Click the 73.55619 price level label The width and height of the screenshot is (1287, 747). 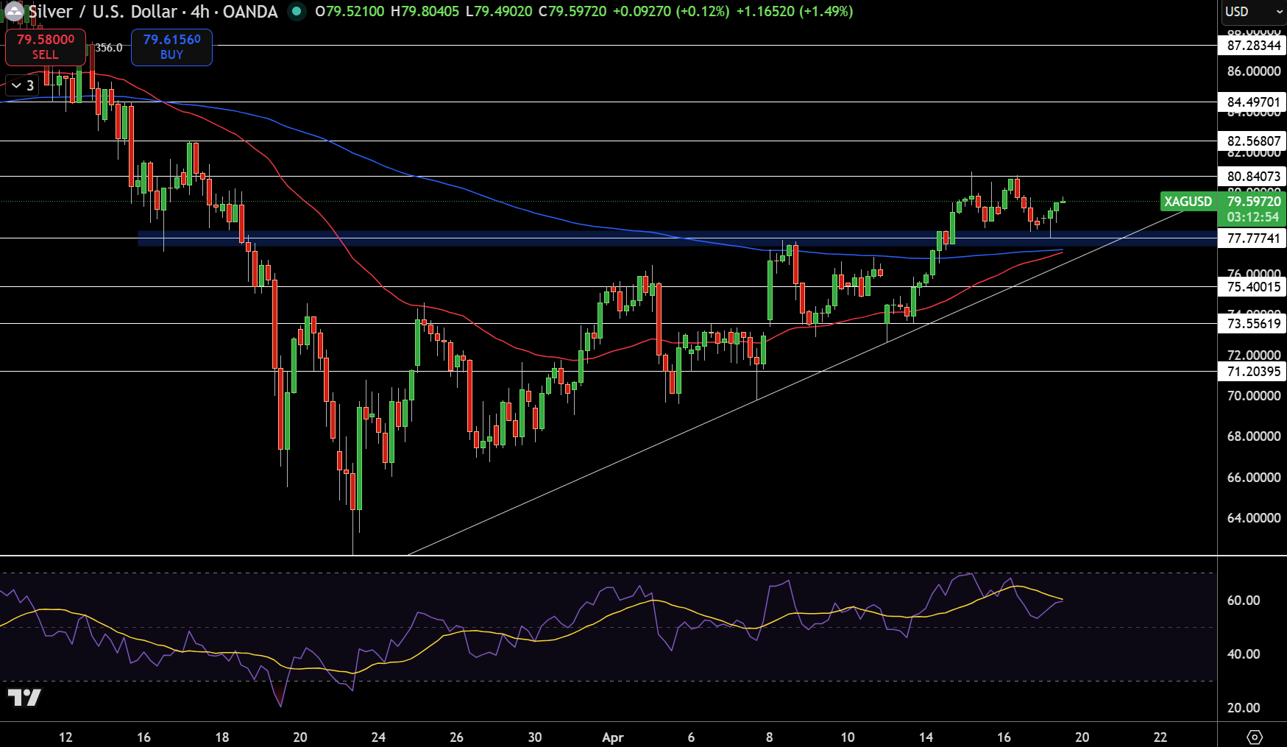coord(1254,324)
